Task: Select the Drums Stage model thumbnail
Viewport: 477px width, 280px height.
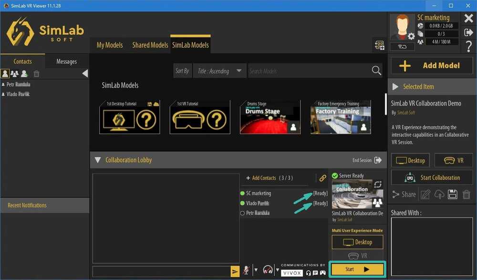Action: [x=270, y=117]
